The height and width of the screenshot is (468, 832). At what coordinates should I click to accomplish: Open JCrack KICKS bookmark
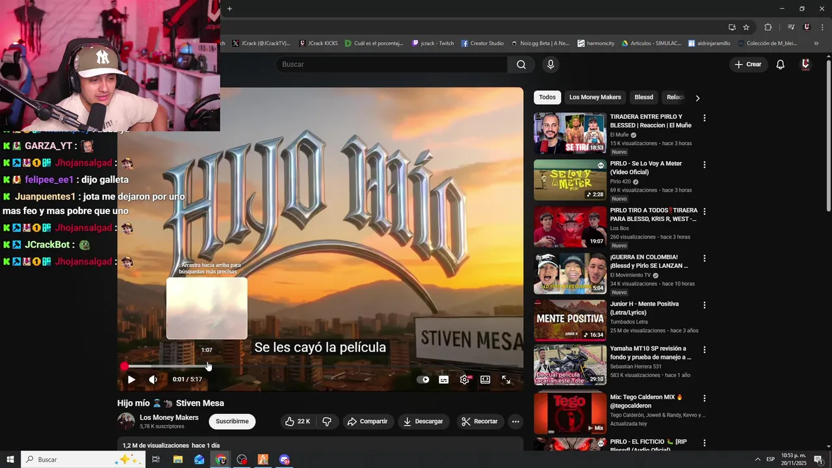point(318,44)
